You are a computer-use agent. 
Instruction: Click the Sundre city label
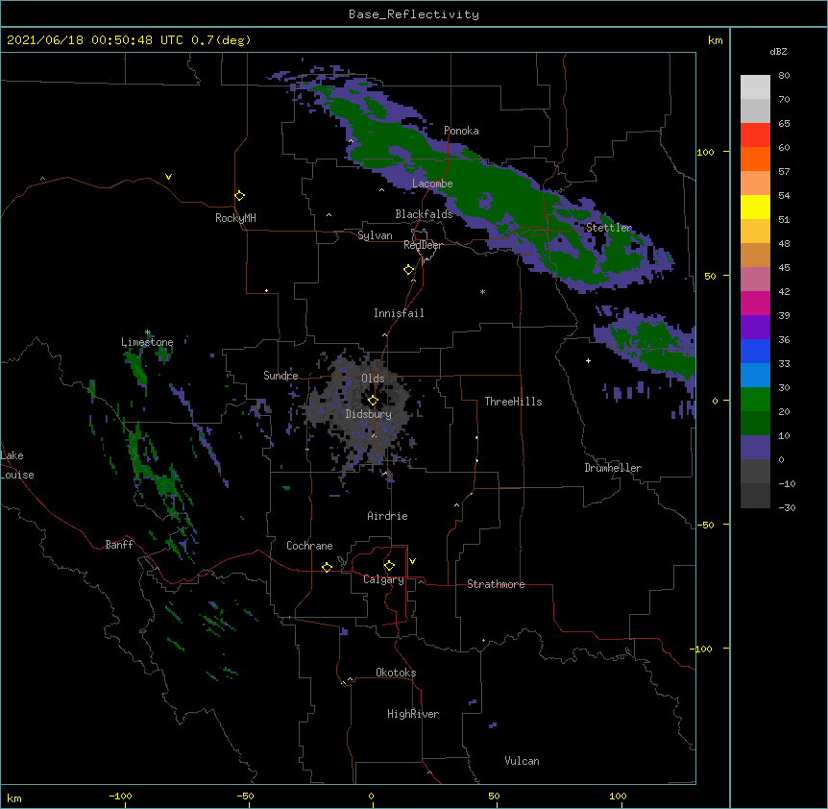pos(280,376)
